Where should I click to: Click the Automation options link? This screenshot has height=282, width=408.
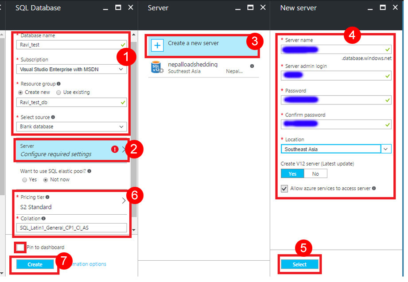point(89,264)
